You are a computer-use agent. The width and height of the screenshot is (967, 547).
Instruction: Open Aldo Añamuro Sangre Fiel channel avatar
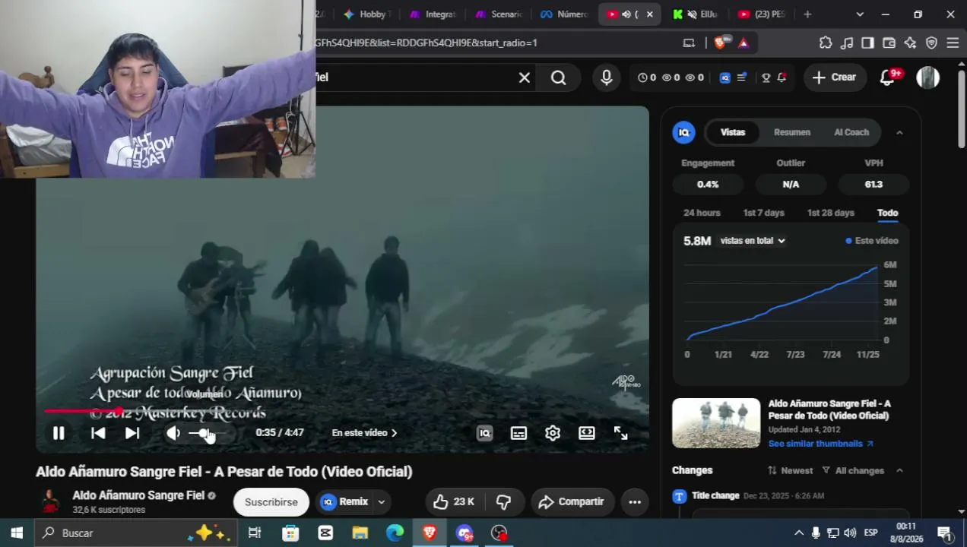pyautogui.click(x=50, y=501)
